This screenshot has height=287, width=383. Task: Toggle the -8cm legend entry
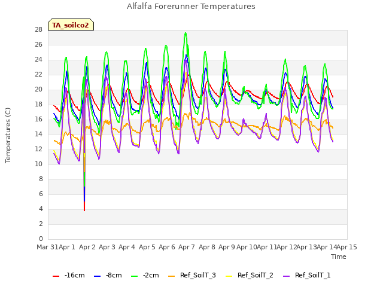[x=108, y=275]
